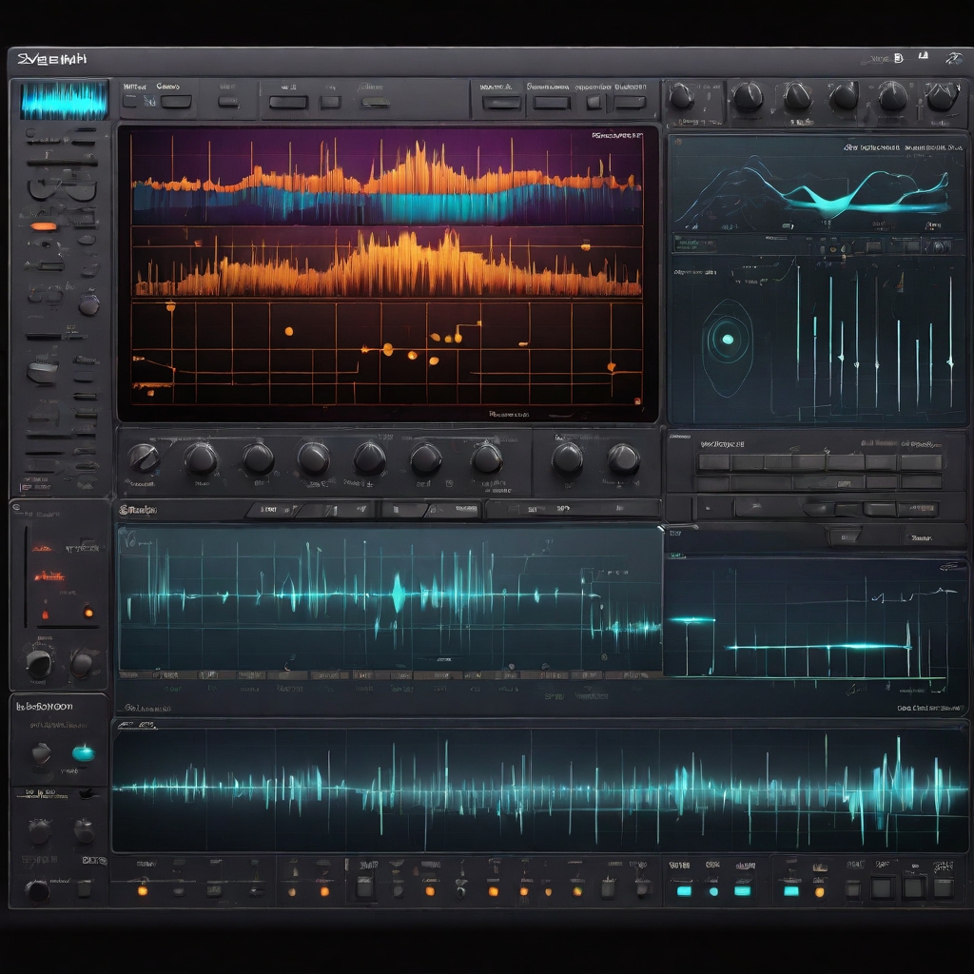Select the orange-and-blue layered waveform lane
The width and height of the screenshot is (974, 974).
point(387,182)
